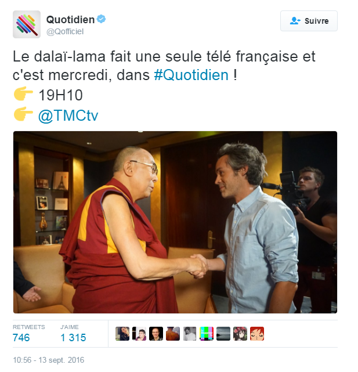This screenshot has height=372, width=358.
Task: Open the liker avatar with gray seascape
Action: tap(223, 334)
